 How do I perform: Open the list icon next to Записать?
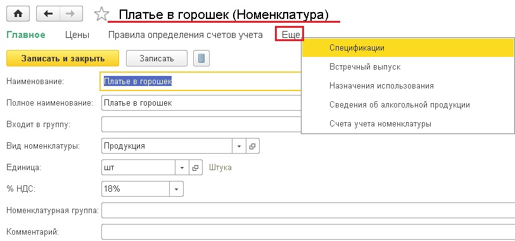pos(201,58)
